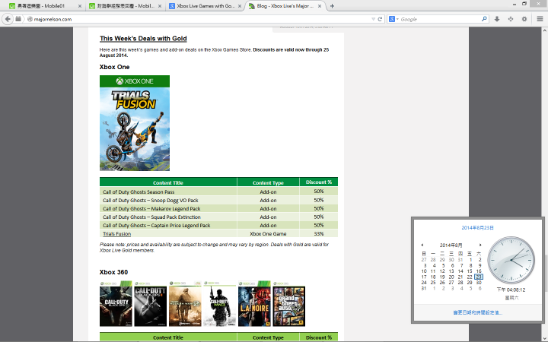Open the browser hamburger menu

[x=540, y=19]
